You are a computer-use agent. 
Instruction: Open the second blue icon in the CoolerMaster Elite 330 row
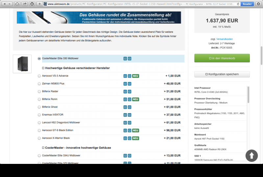click(130, 59)
